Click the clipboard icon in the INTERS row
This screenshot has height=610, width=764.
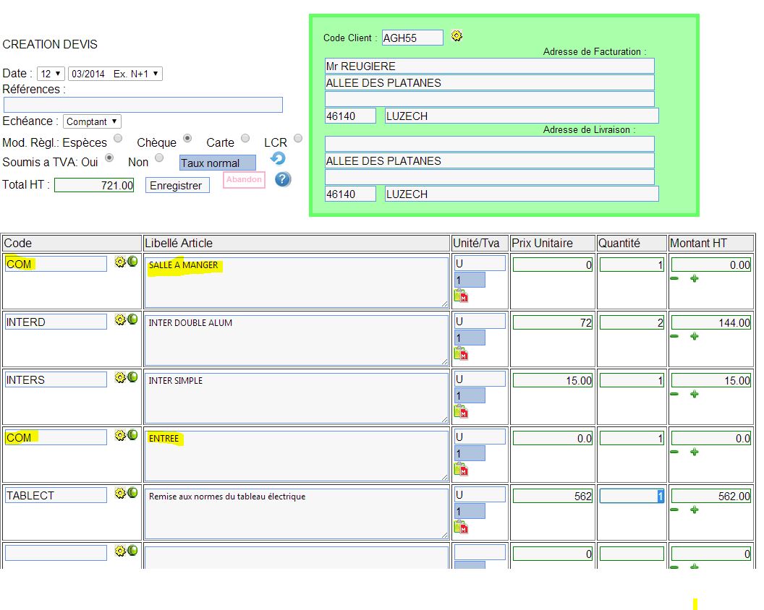(x=461, y=411)
